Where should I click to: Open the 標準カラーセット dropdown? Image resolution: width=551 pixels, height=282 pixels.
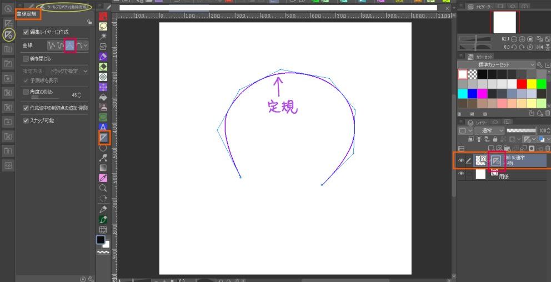click(497, 64)
